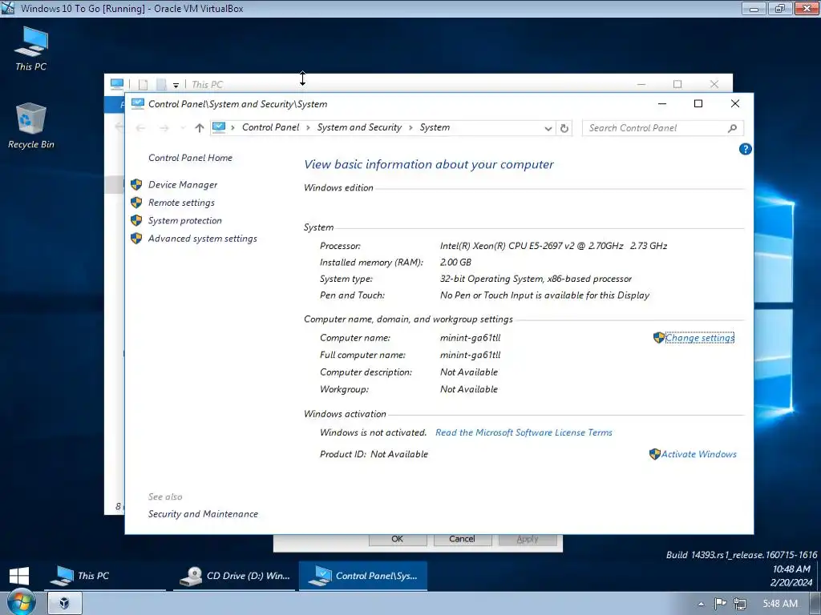Open the recent locations dropdown arrow
Viewport: 821px width, 615px height.
tap(182, 128)
